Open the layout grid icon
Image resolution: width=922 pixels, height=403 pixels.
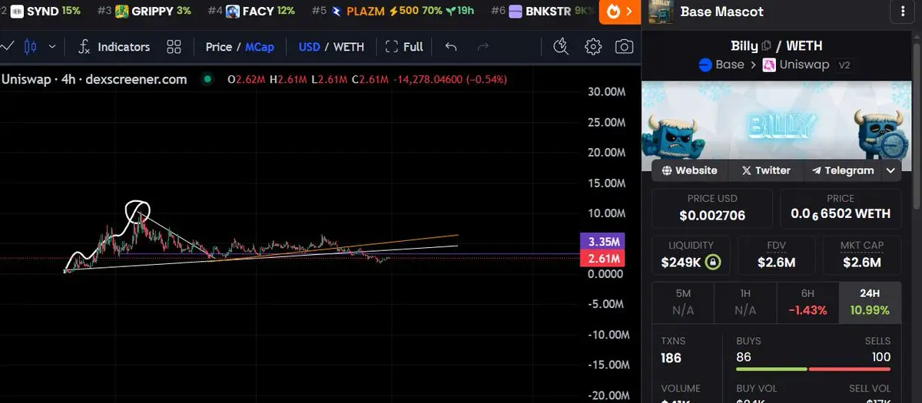tap(174, 47)
